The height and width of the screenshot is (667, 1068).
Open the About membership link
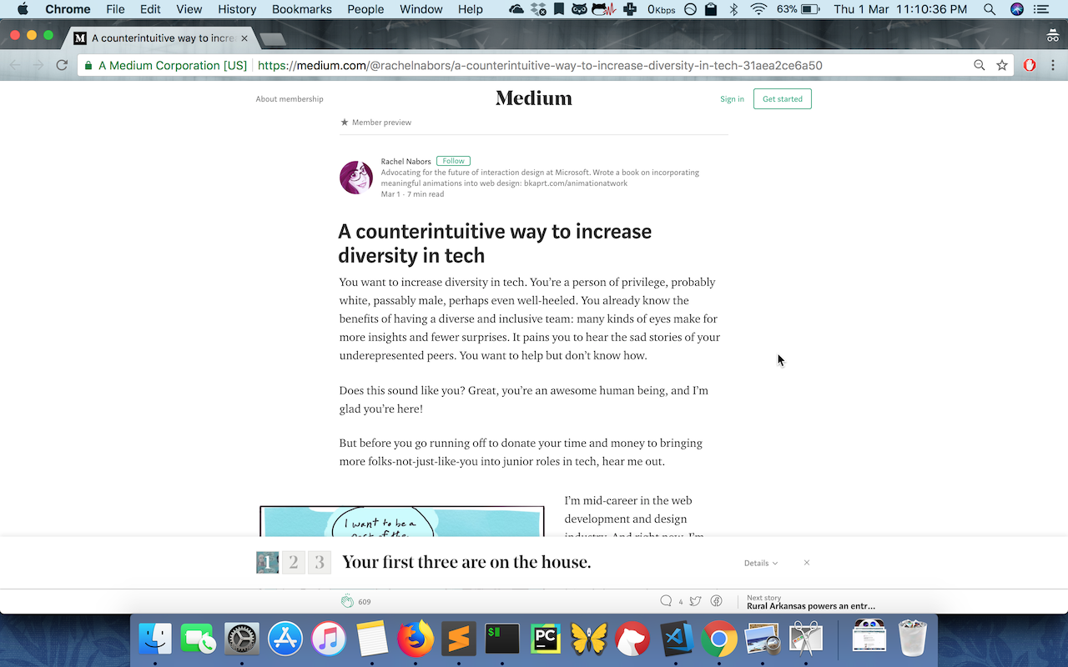290,99
